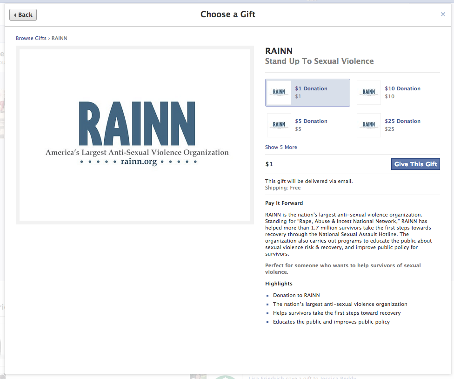Click the RAINN thumbnail beside $5 Donation

(279, 125)
